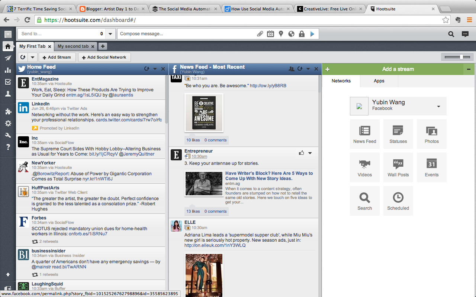Open the Streams home icon in sidebar
The height and width of the screenshot is (297, 476).
(x=8, y=46)
